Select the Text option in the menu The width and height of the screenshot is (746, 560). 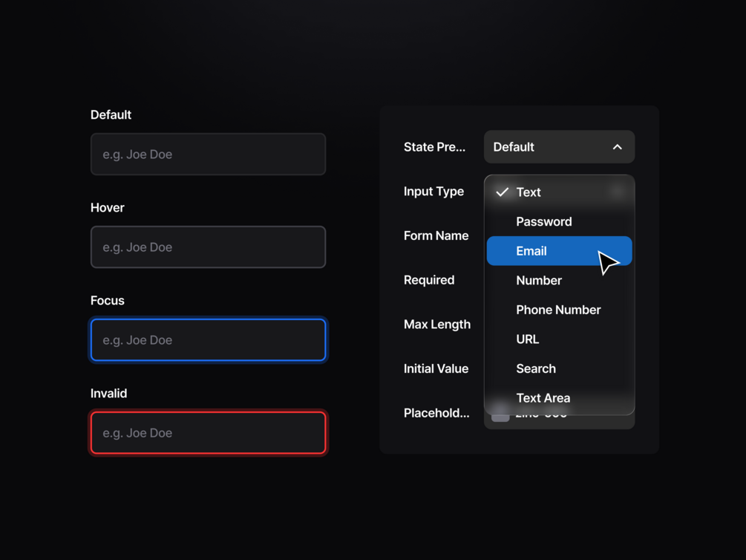tap(529, 192)
